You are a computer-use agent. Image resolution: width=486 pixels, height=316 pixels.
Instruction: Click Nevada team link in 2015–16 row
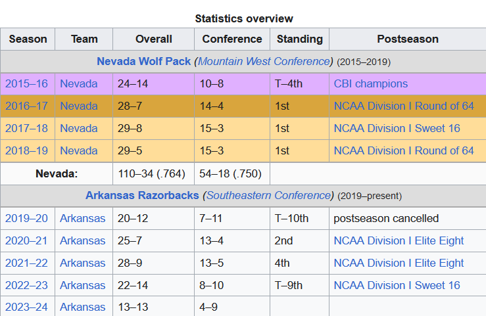click(78, 83)
